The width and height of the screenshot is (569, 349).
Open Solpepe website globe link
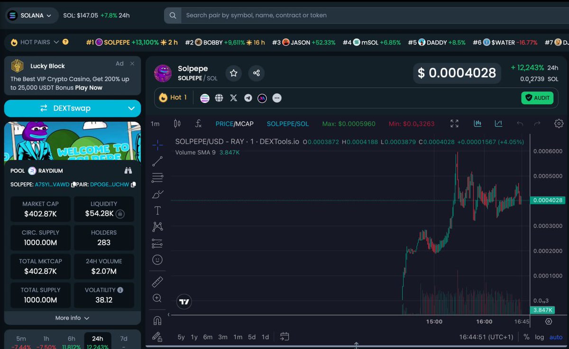(x=219, y=98)
